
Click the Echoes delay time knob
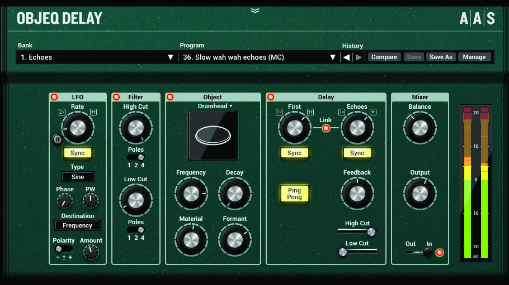click(357, 128)
